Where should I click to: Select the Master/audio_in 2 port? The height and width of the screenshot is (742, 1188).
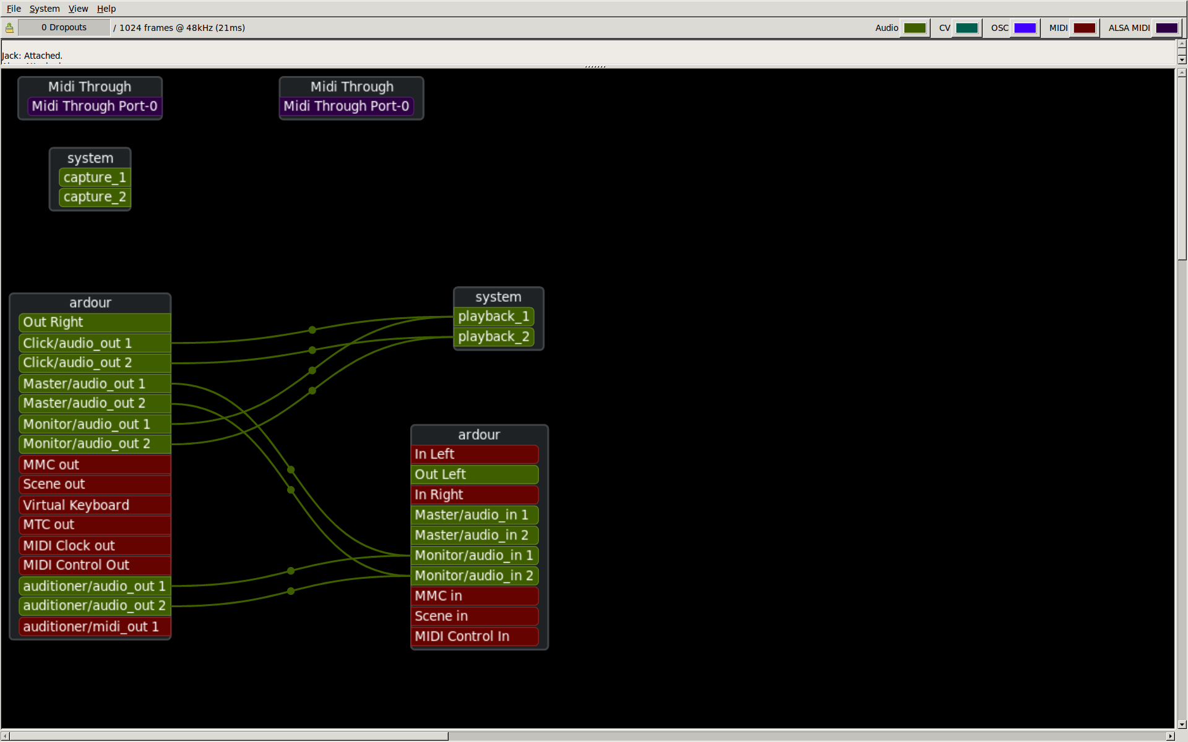[x=475, y=535]
